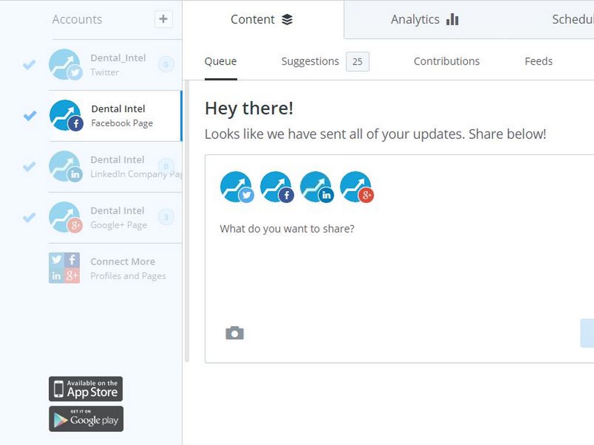Viewport: 594px width, 445px height.
Task: Toggle checkmark for Dental_Intel Twitter account
Action: point(29,64)
